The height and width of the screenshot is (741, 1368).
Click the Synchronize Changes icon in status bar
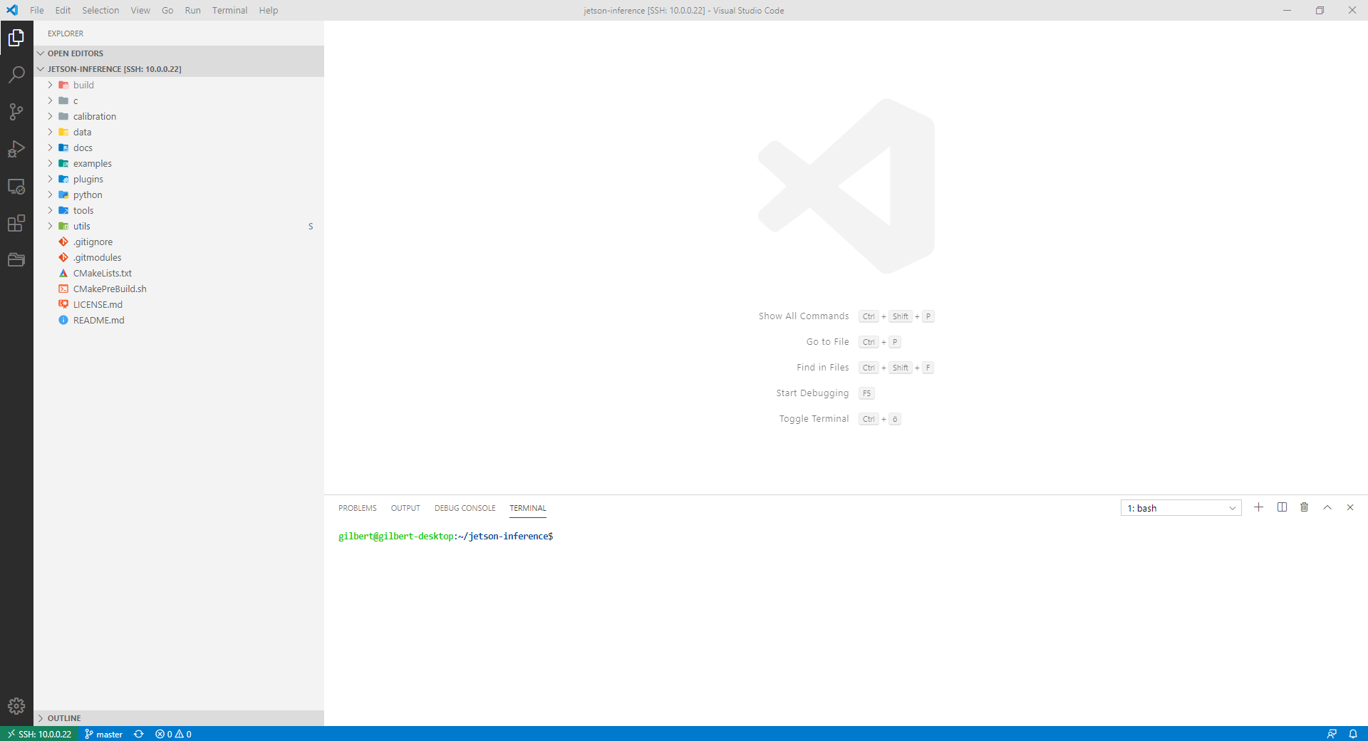[139, 734]
